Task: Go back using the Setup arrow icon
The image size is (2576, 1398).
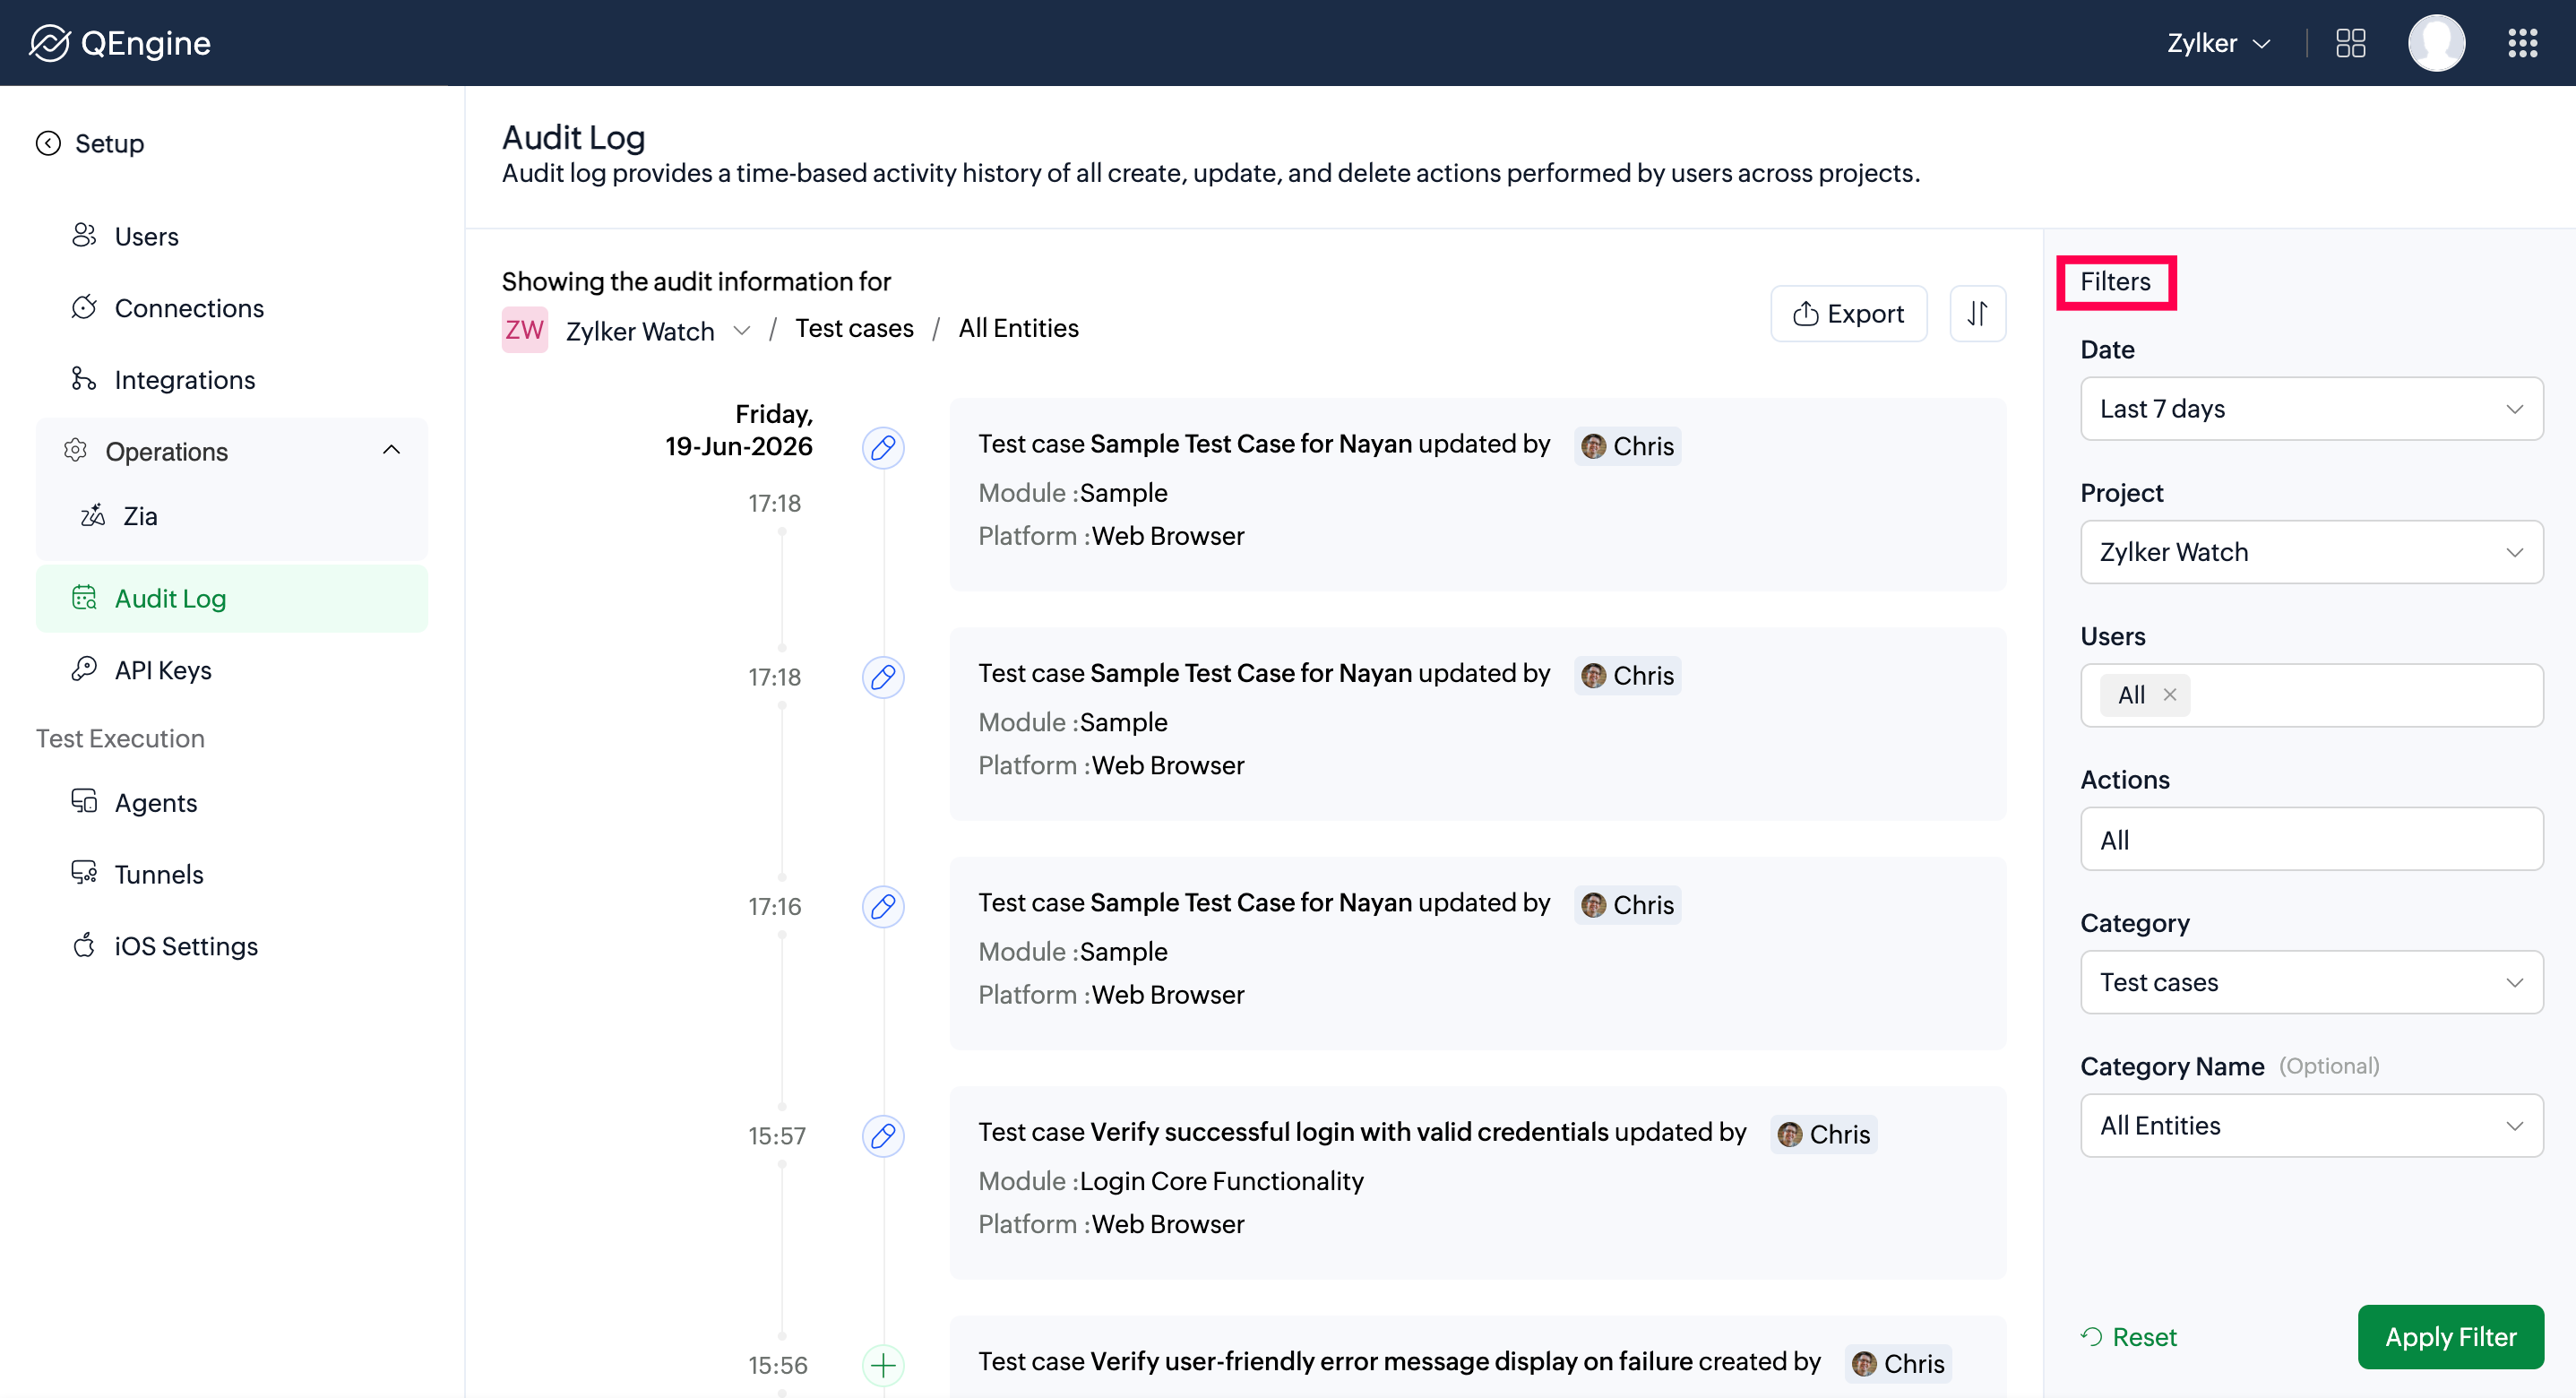Action: tap(48, 143)
